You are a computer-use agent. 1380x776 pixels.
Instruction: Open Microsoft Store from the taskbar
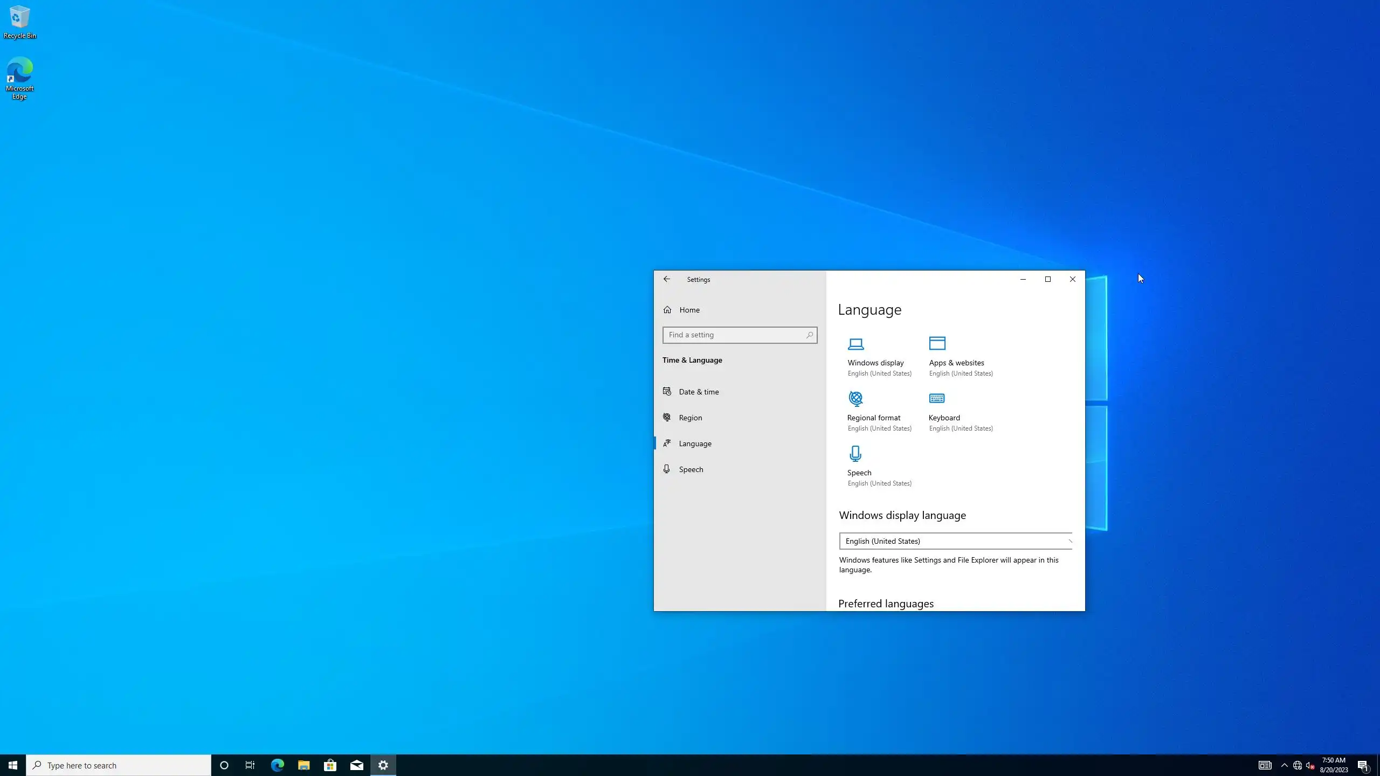click(x=330, y=765)
